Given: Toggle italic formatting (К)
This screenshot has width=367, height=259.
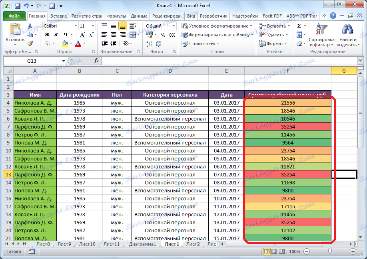Looking at the screenshot, I should pos(56,35).
